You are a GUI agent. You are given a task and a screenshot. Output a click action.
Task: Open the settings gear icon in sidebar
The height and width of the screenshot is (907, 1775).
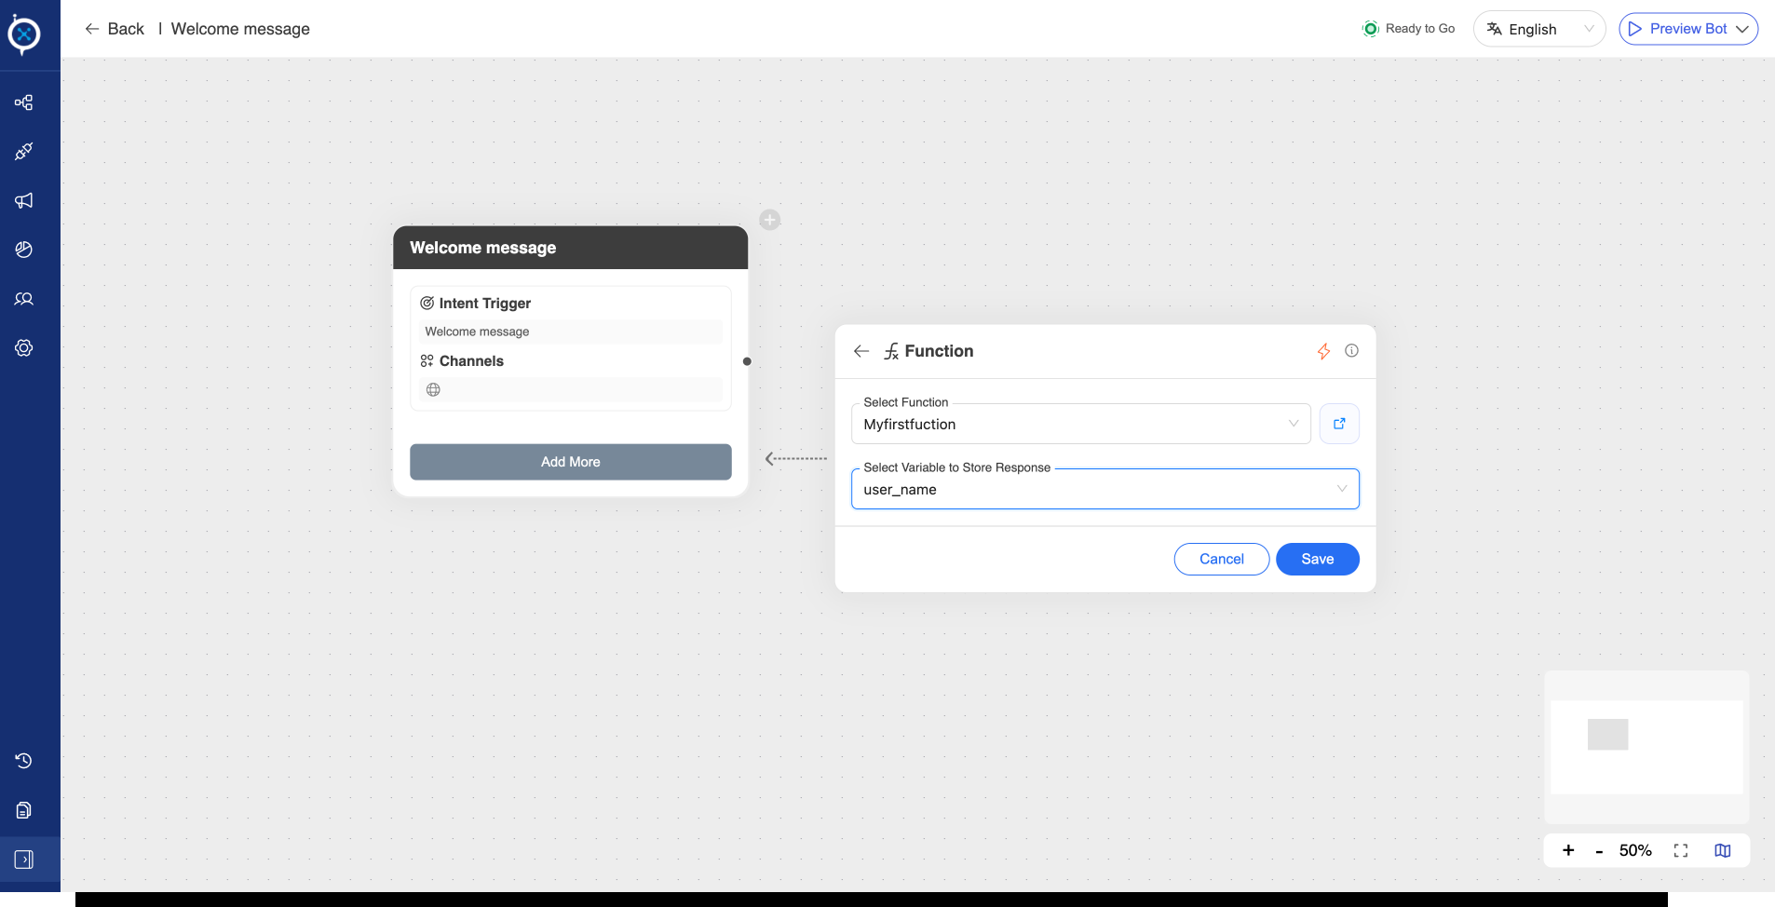(x=24, y=347)
